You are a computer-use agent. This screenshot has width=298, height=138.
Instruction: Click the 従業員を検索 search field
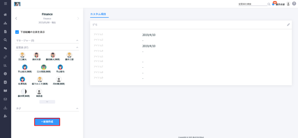point(253,4)
